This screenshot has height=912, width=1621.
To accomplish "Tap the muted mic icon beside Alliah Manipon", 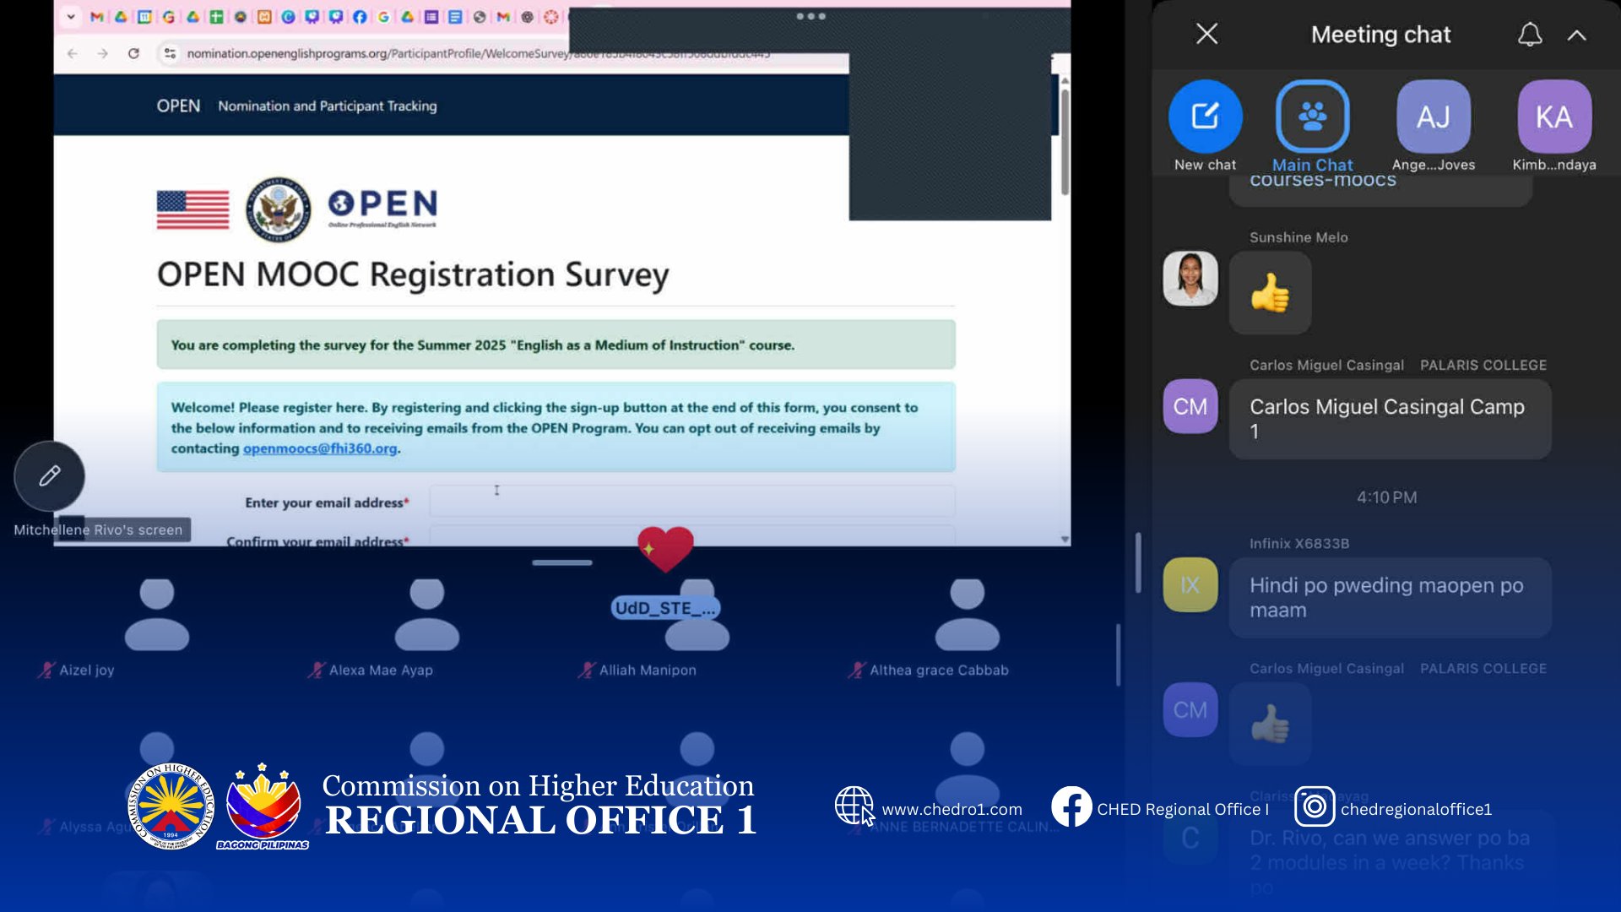I will [587, 670].
